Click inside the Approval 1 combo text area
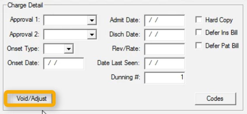This screenshot has height=114, width=247. 65,20
